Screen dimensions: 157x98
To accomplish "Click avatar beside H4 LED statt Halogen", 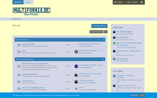I will (114, 32).
